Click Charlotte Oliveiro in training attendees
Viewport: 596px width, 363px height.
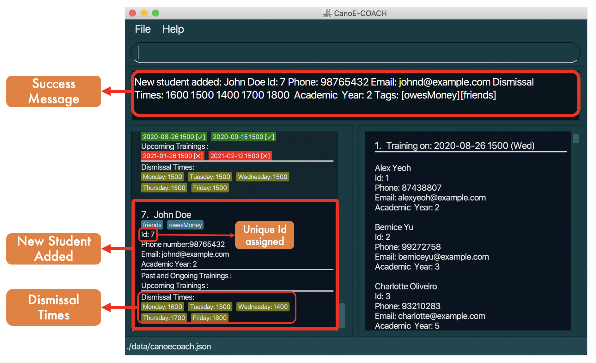406,286
